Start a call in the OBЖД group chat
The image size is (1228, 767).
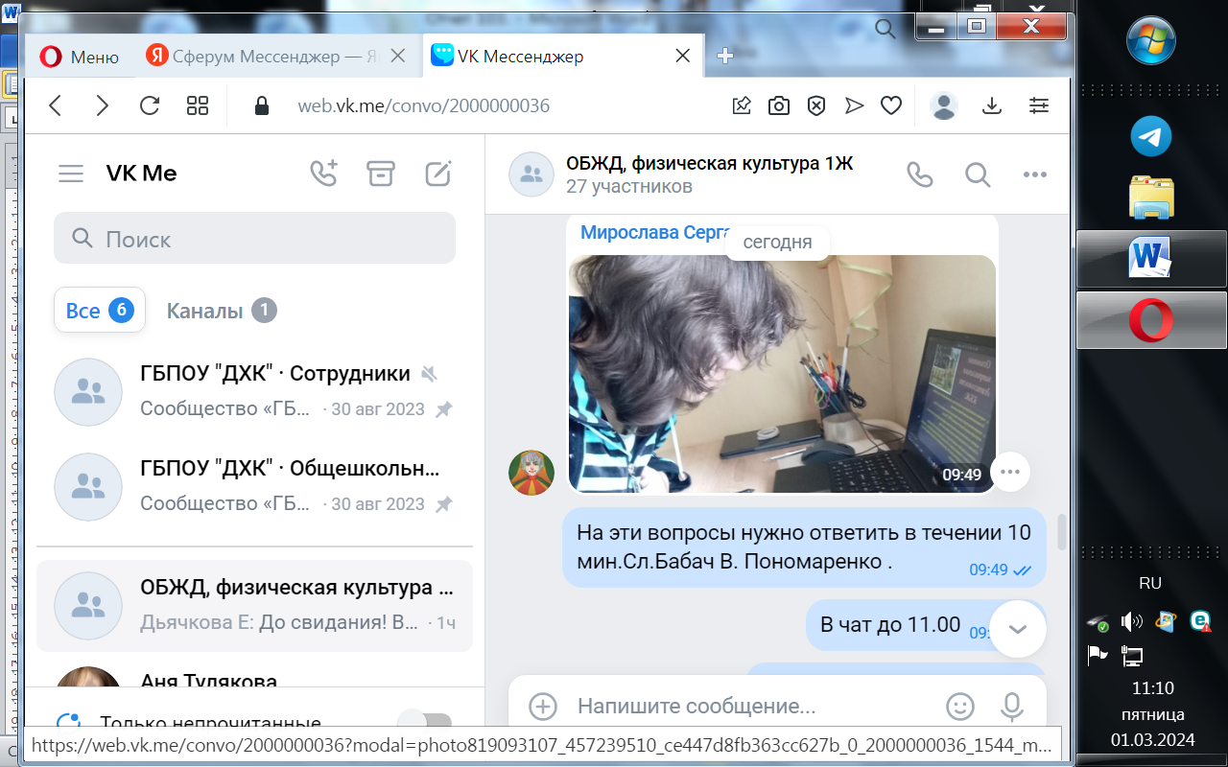919,174
